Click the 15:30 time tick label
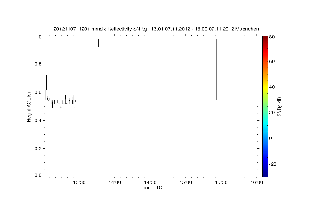The image size is (318, 212). coord(221,182)
